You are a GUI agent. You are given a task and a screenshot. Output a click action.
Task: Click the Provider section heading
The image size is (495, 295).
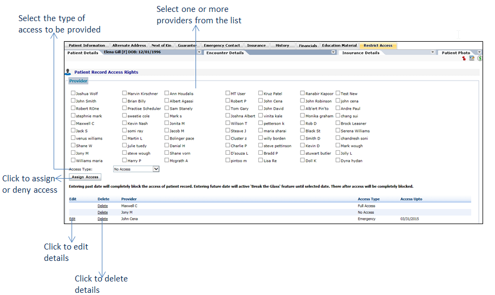click(x=79, y=81)
